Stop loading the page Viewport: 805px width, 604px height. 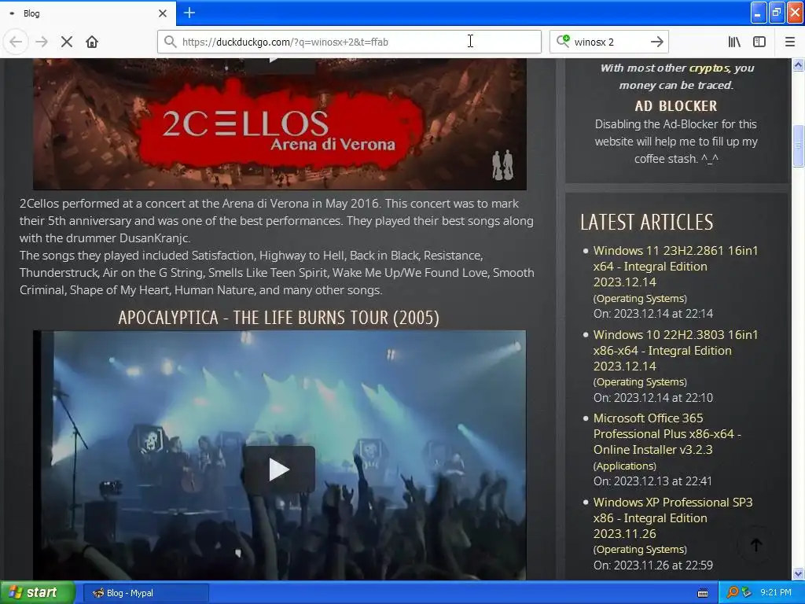coord(67,42)
